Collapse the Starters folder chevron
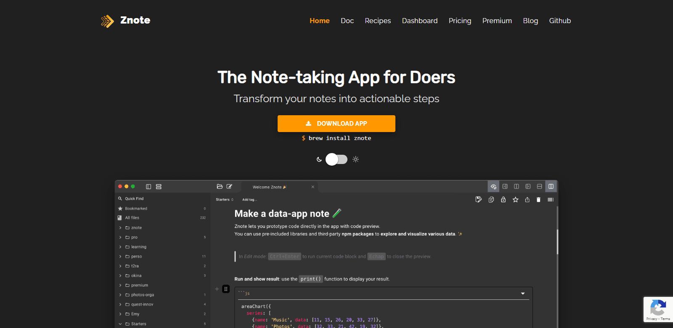Image resolution: width=673 pixels, height=328 pixels. coord(120,324)
